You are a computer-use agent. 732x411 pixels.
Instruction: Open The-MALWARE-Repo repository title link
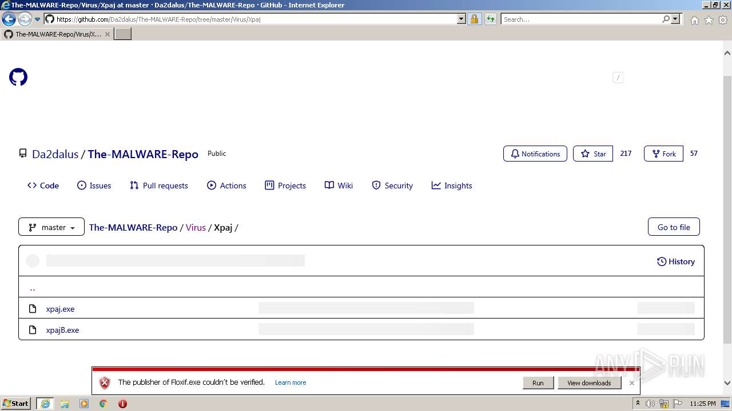point(143,154)
